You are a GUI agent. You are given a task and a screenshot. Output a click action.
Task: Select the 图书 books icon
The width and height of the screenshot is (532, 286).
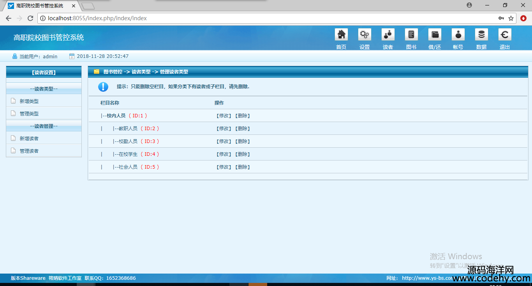(x=411, y=35)
